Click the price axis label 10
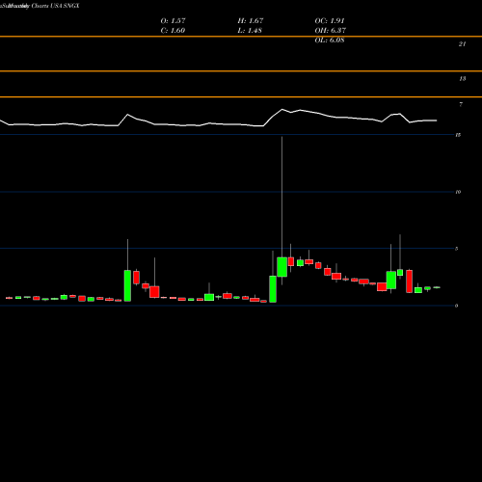The width and height of the screenshot is (482, 482). click(x=458, y=192)
